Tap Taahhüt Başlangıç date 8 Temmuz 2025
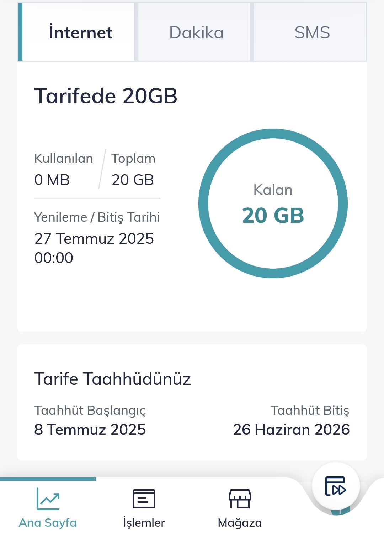This screenshot has height=537, width=384. (x=90, y=430)
